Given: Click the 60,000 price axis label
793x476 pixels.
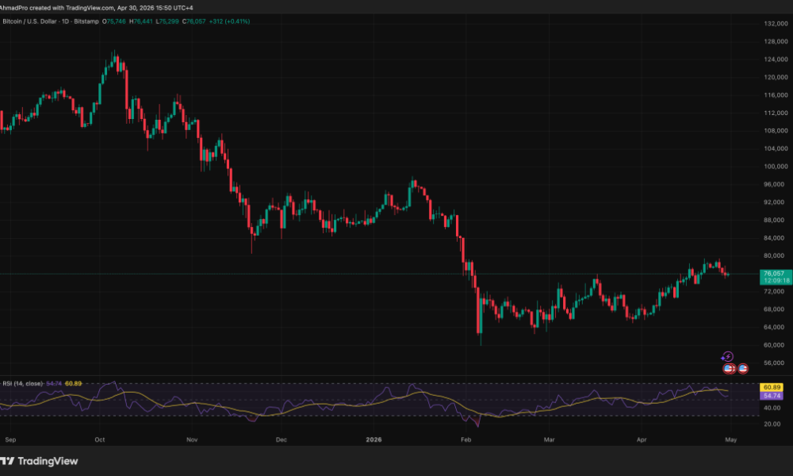Looking at the screenshot, I should click(x=776, y=345).
